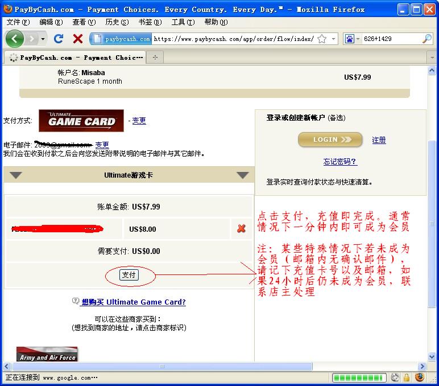Click the vertical scrollbar up arrow
The height and width of the screenshot is (386, 439).
[x=432, y=71]
